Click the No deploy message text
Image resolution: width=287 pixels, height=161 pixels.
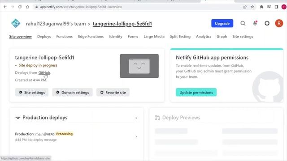[43, 140]
